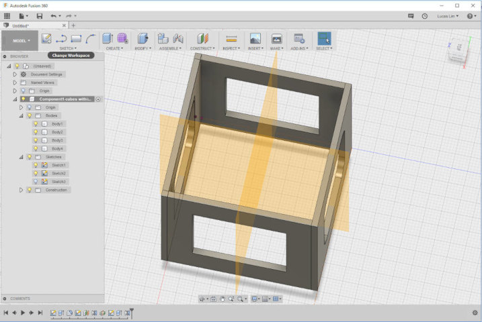Expand the Document Settings node
This screenshot has width=482, height=322.
pos(15,74)
